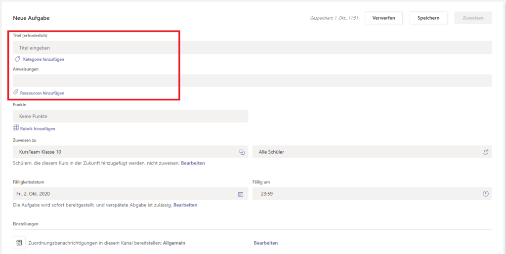The height and width of the screenshot is (254, 506).
Task: Click the Keine Punkte points field
Action: [x=130, y=116]
